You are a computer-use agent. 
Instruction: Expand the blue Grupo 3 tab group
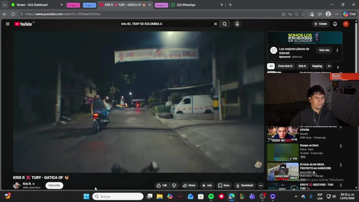pyautogui.click(x=89, y=5)
